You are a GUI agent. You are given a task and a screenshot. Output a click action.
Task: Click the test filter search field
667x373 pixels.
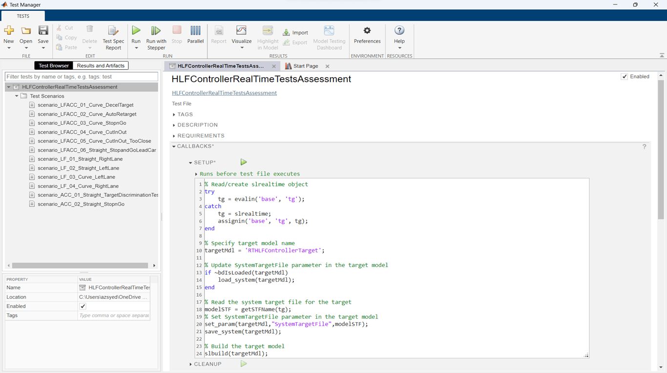pyautogui.click(x=82, y=77)
